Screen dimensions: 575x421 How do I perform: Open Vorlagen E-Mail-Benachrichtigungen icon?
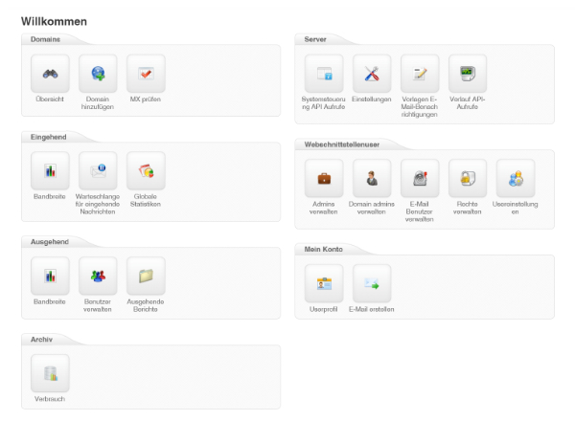[420, 73]
